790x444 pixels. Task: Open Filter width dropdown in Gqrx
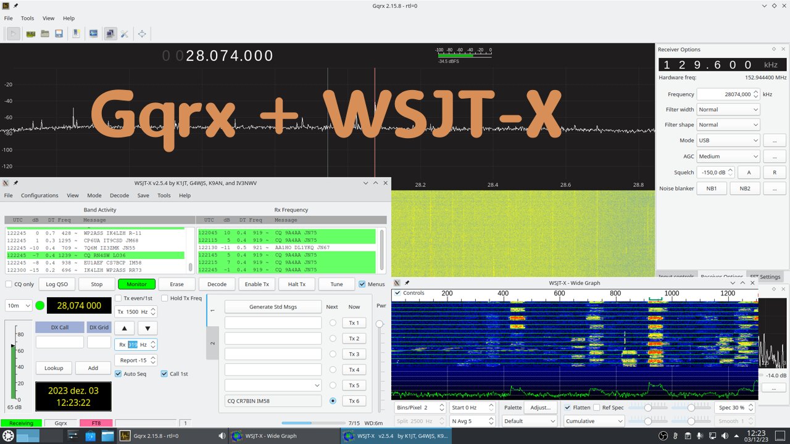tap(728, 110)
